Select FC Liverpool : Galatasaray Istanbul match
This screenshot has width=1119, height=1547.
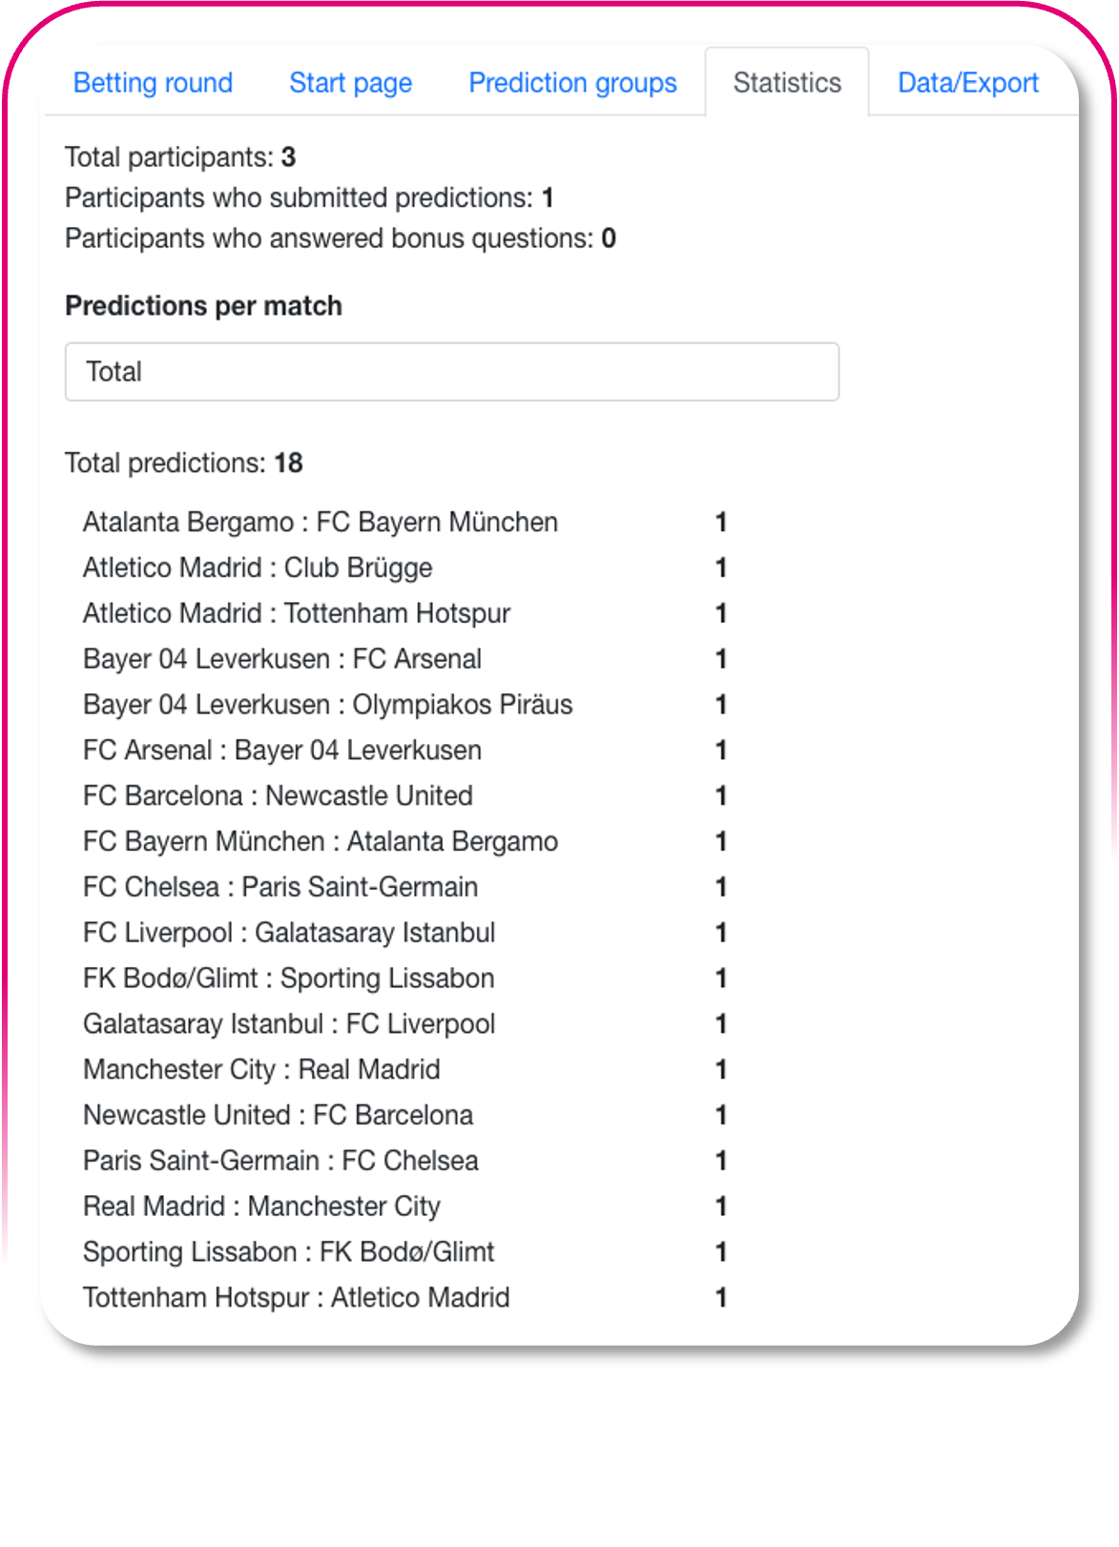tap(289, 933)
